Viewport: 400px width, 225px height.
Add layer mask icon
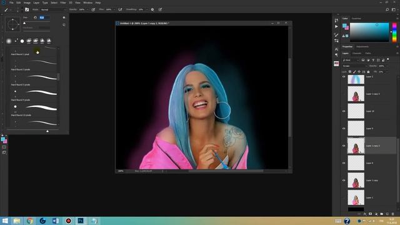pyautogui.click(x=370, y=214)
